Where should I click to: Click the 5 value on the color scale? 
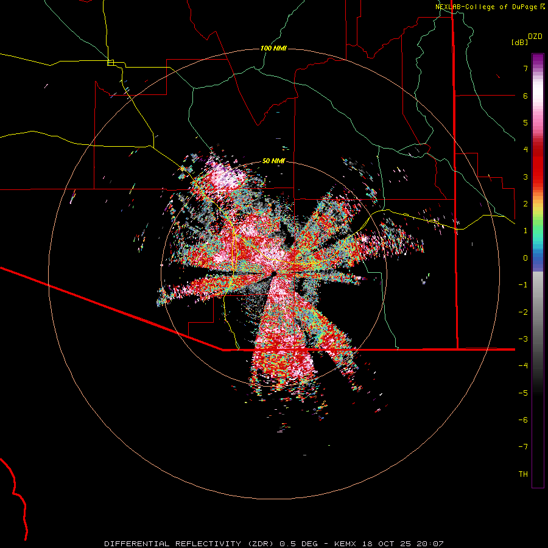[x=525, y=122]
